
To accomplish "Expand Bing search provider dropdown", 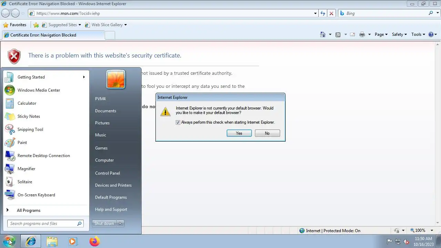I will click(437, 13).
